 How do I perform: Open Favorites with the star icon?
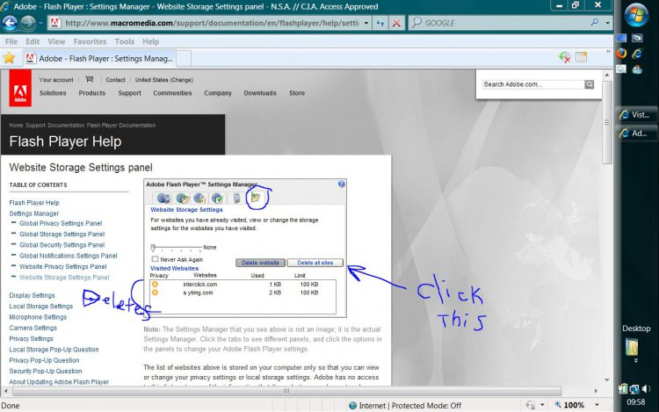coord(9,58)
